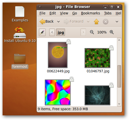
Task: Zoom out with the minus magnifier
Action: click(x=92, y=32)
